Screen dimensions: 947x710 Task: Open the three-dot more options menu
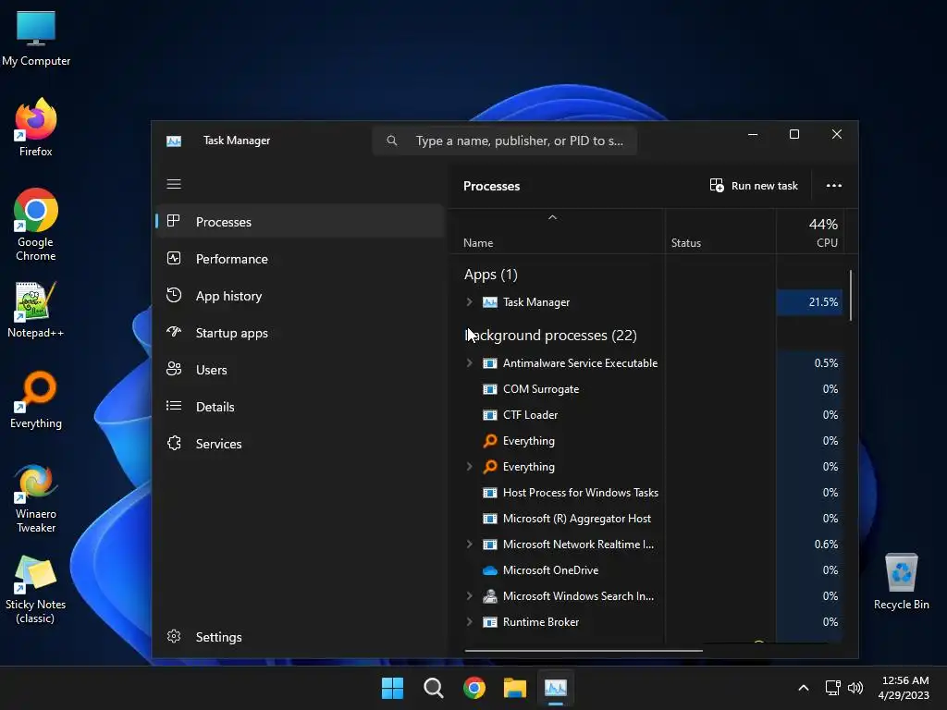pyautogui.click(x=834, y=186)
